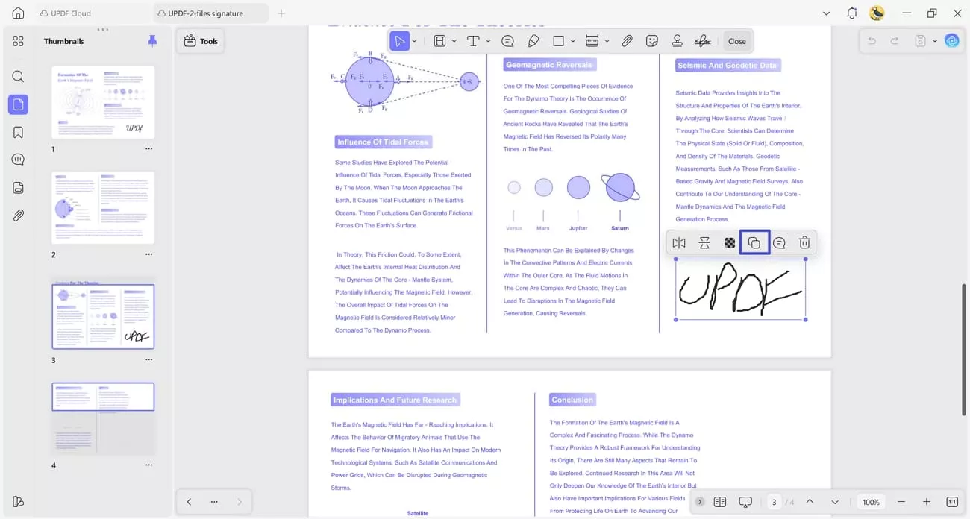The width and height of the screenshot is (970, 519).
Task: Select page 4 thumbnail
Action: pyautogui.click(x=103, y=418)
